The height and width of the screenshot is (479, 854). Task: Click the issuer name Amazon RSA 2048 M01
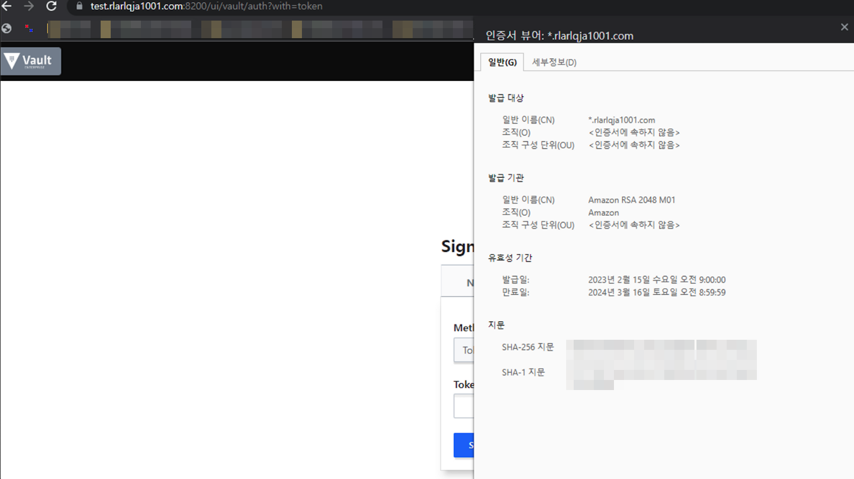click(x=632, y=200)
